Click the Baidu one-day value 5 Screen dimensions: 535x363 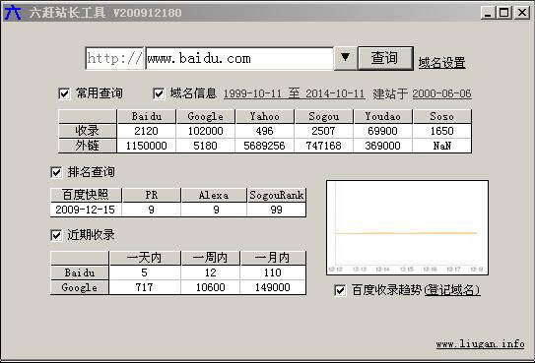pos(145,272)
